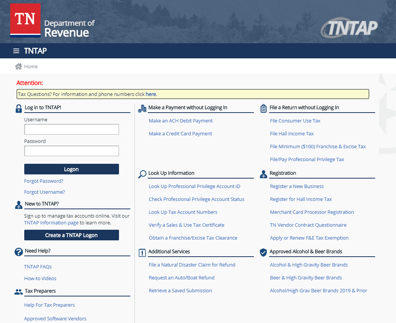This screenshot has width=396, height=323.
Task: Open Register for Hall Income Tax
Action: (301, 199)
